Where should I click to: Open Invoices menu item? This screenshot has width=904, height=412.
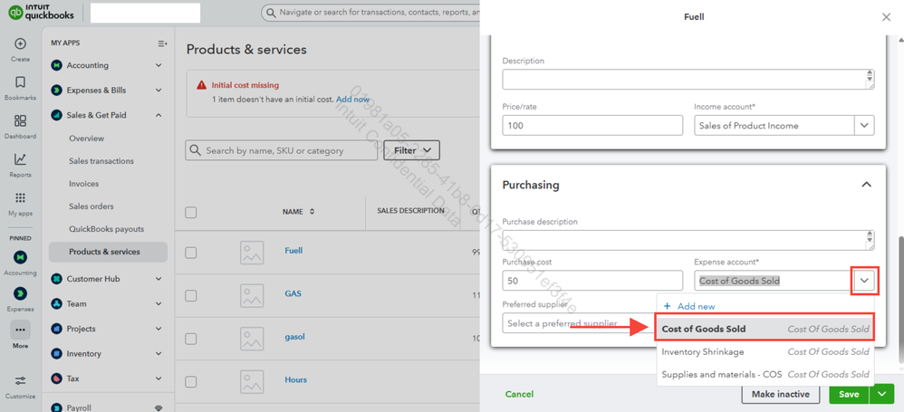pyautogui.click(x=83, y=184)
